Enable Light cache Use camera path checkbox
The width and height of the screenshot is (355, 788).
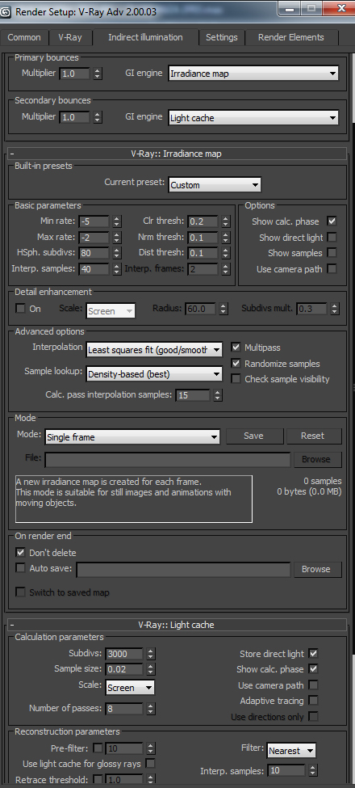[x=313, y=685]
